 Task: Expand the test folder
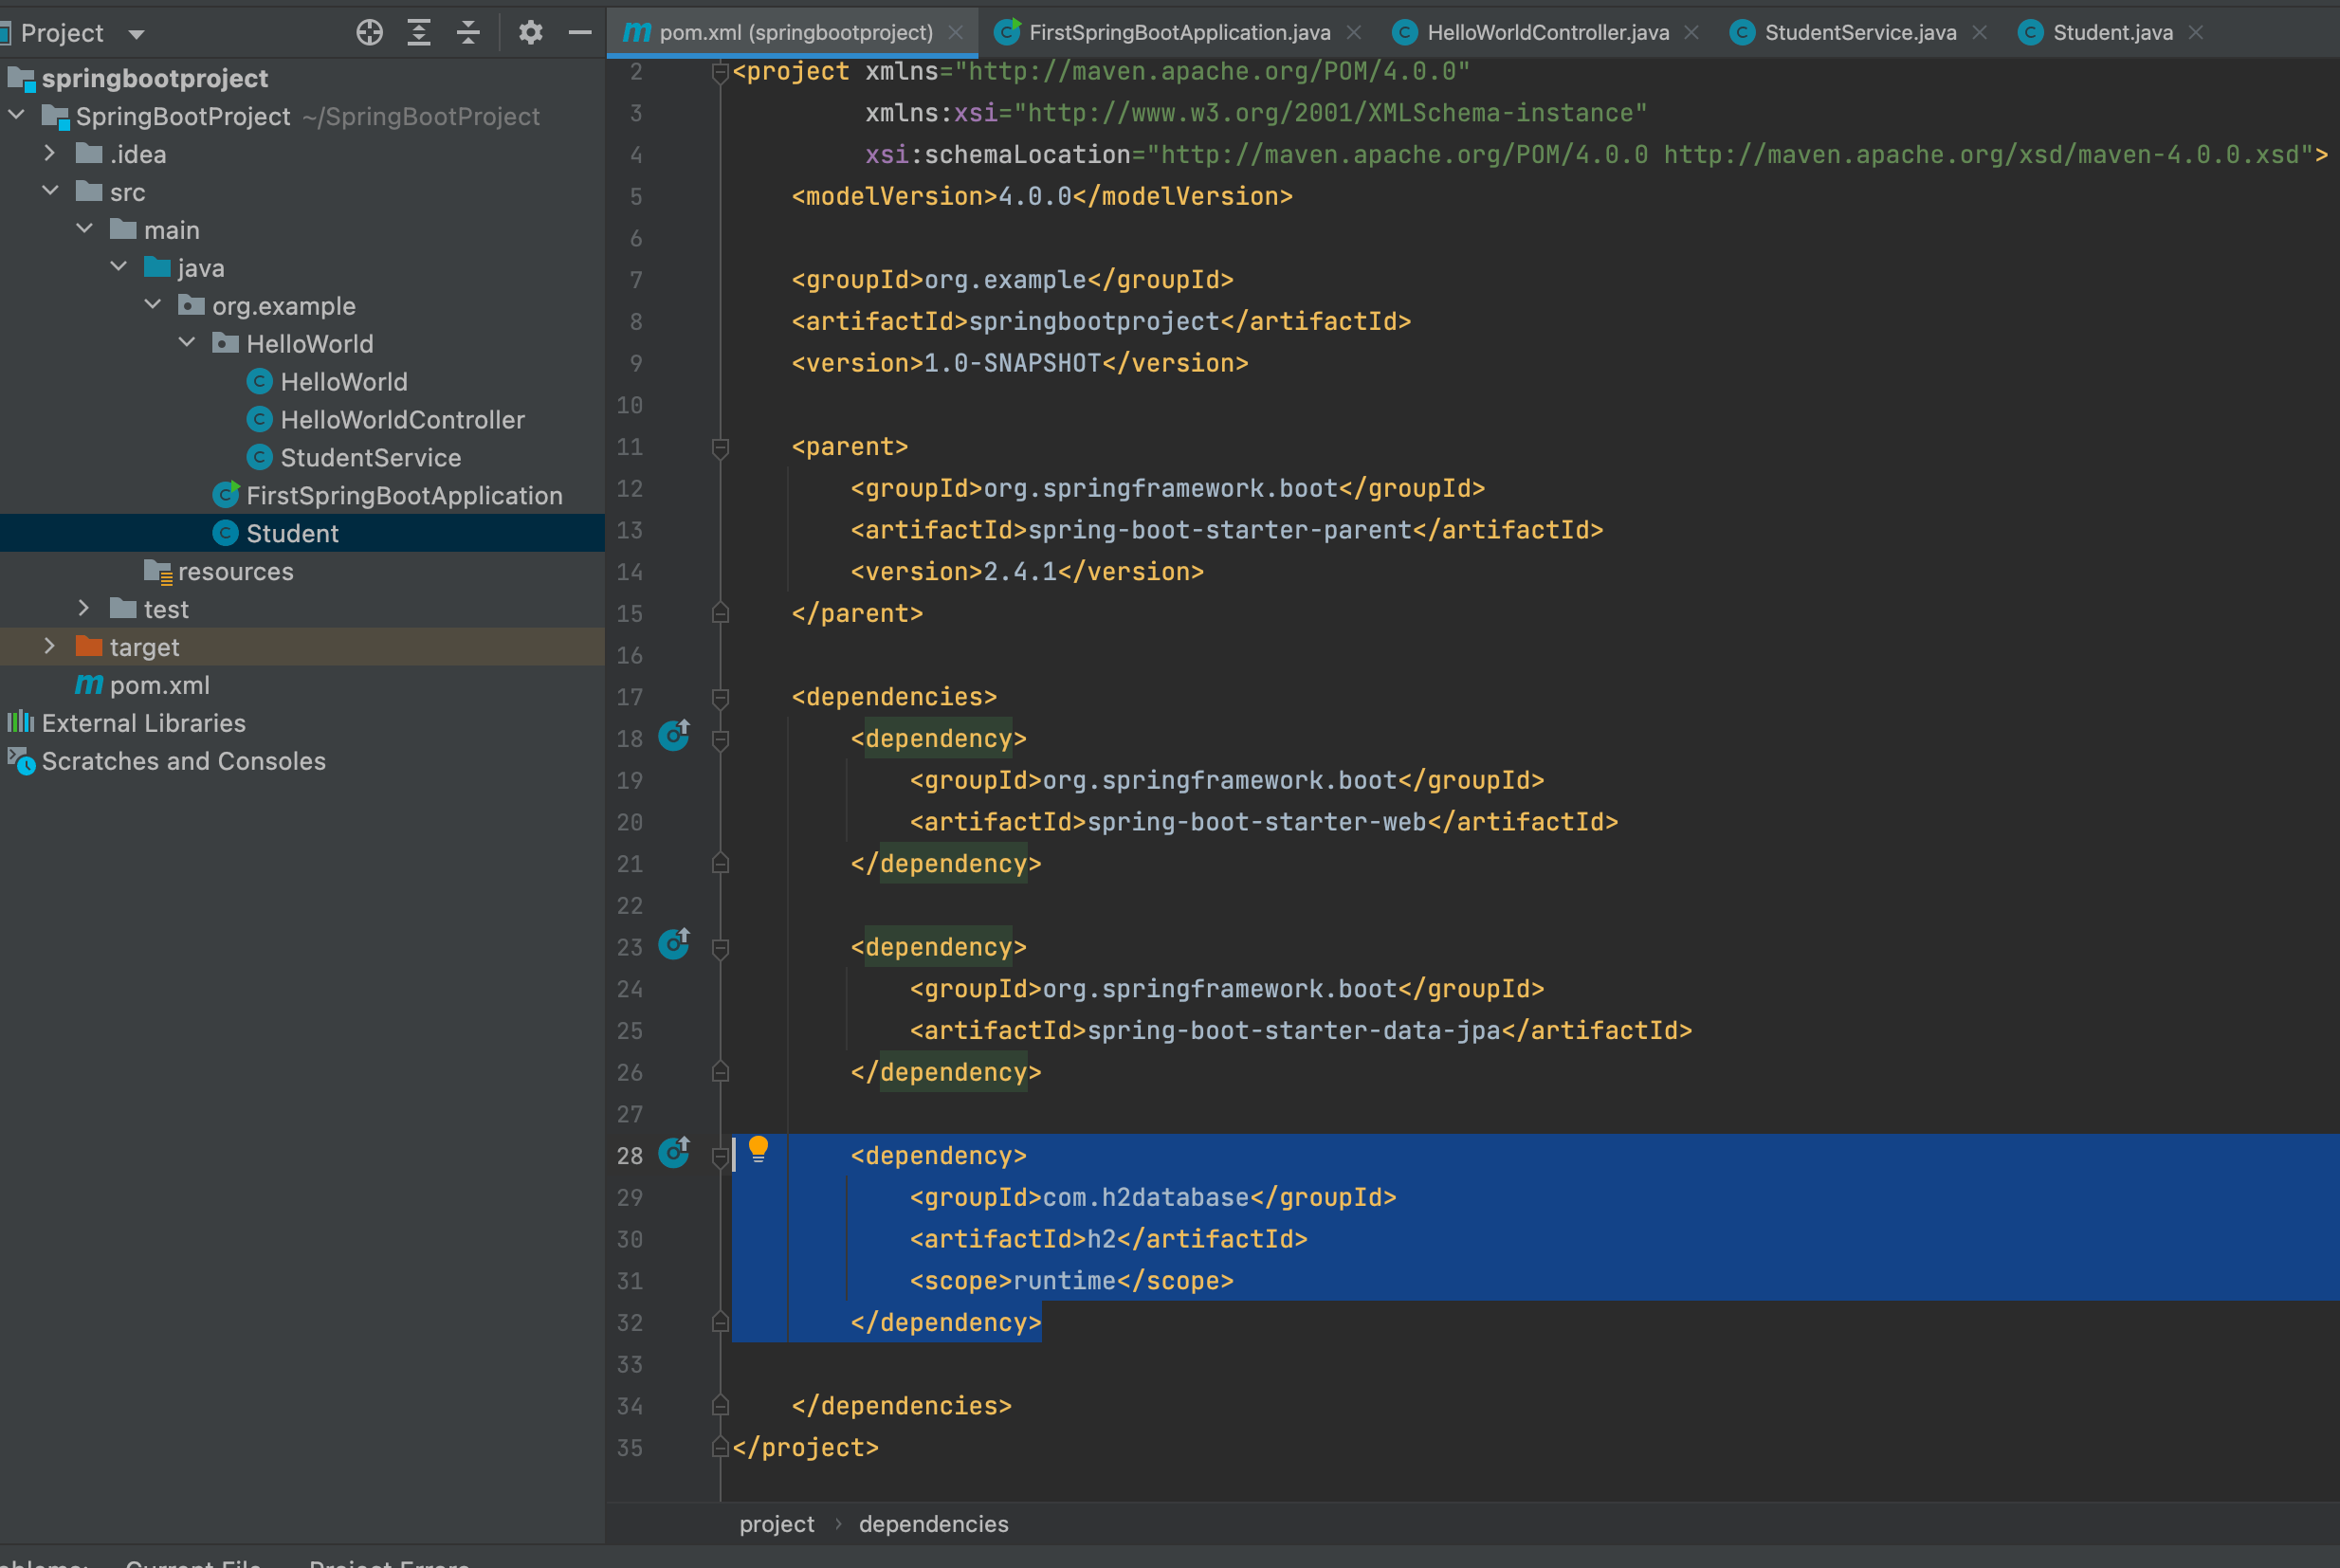84,608
